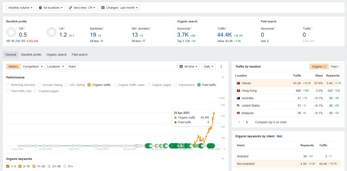Open Locations dropdown in chart toolbar
This screenshot has width=347, height=171.
55,67
